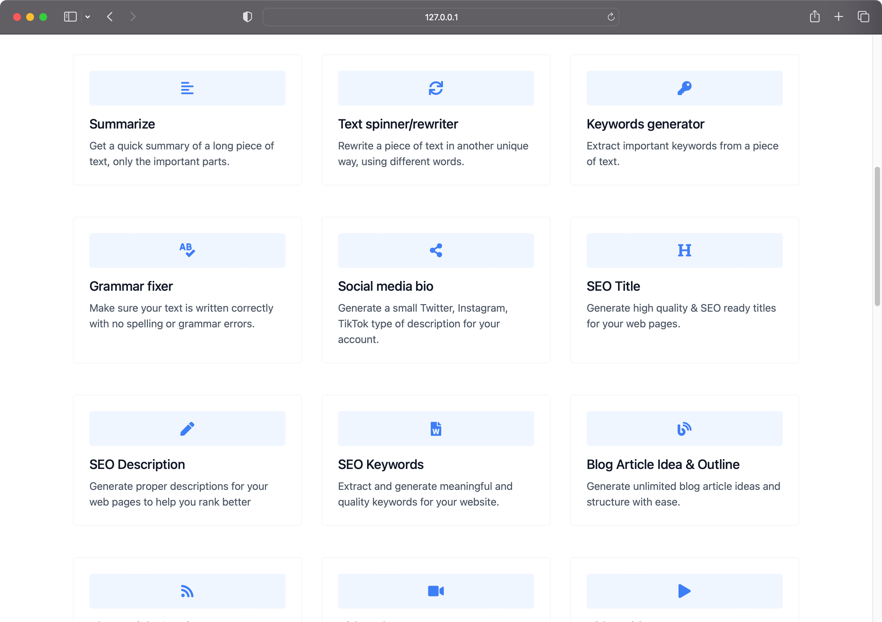Click the SEO Description pencil icon
882x622 pixels.
(187, 428)
